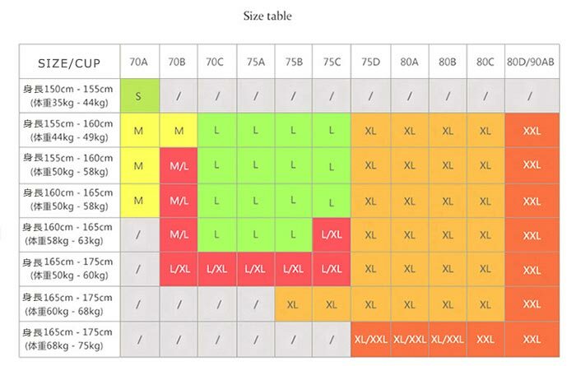576x366 pixels.
Task: Select the XXL cell in the 80C column
Action: 485,339
